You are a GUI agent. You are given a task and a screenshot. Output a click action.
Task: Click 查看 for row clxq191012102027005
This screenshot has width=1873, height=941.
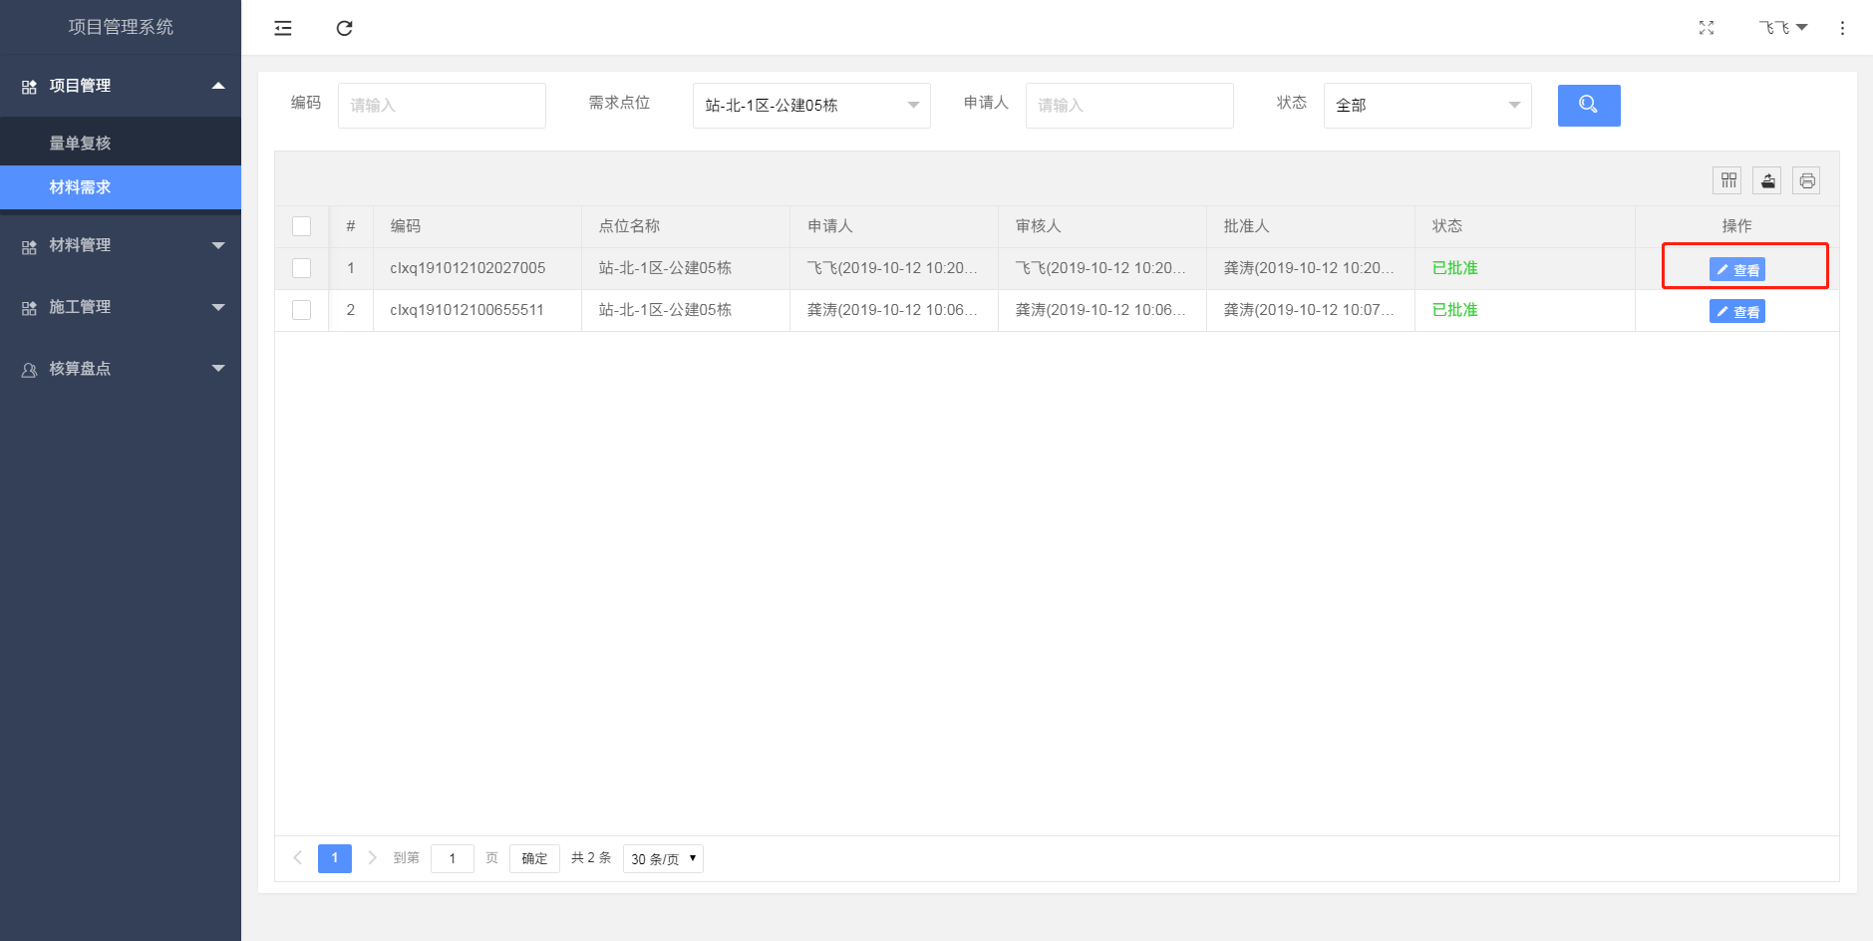pyautogui.click(x=1736, y=269)
